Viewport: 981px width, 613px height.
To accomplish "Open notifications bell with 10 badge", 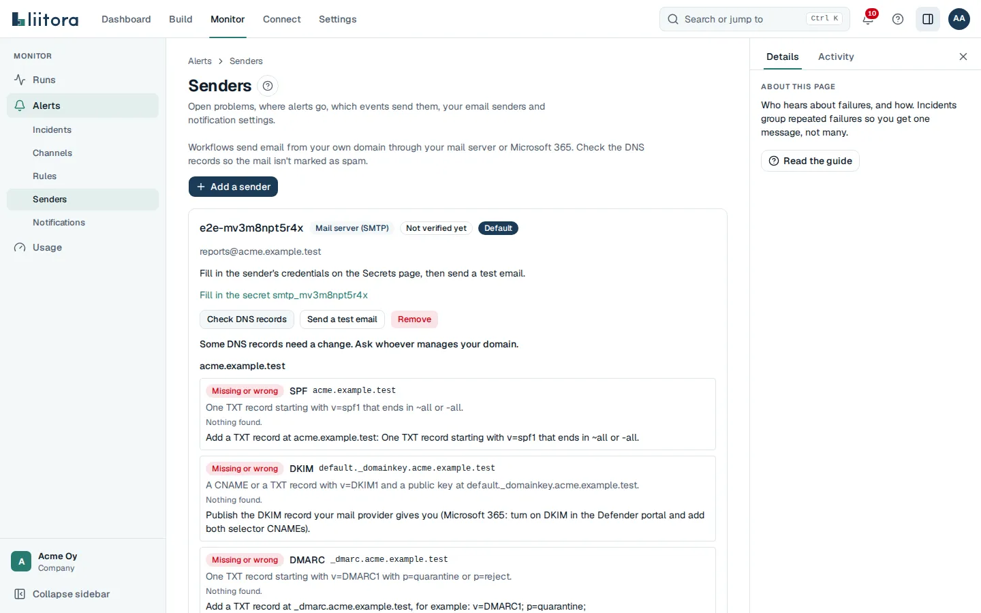I will 869,18.
